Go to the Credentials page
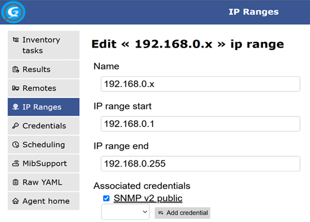The width and height of the screenshot is (310, 222). tap(44, 126)
